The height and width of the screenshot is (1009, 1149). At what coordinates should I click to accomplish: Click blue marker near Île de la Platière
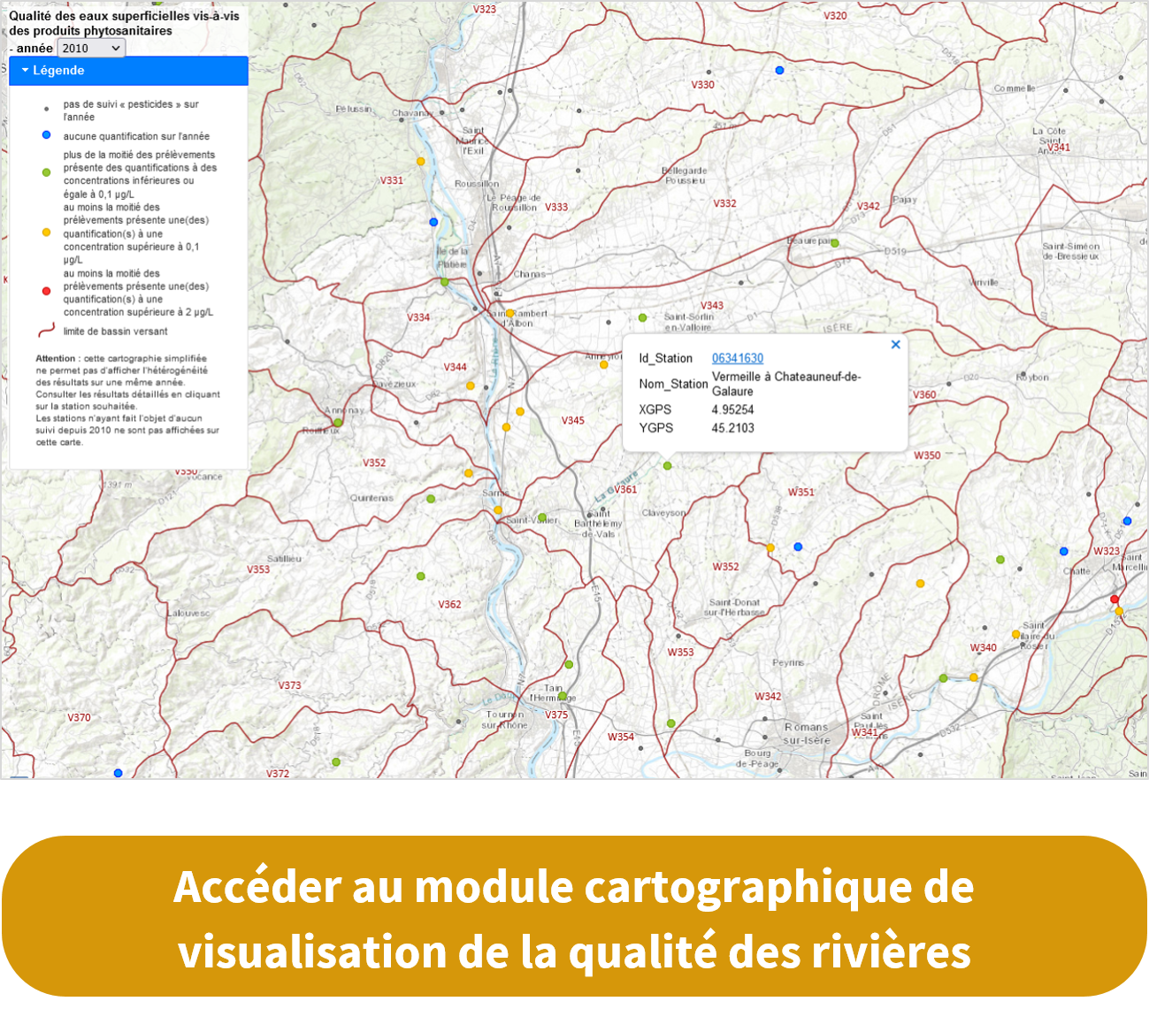[433, 222]
